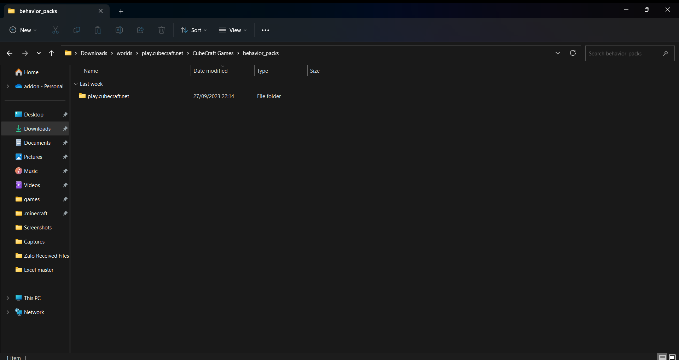Open the View dropdown menu
Screen dimensions: 679x360
232,30
